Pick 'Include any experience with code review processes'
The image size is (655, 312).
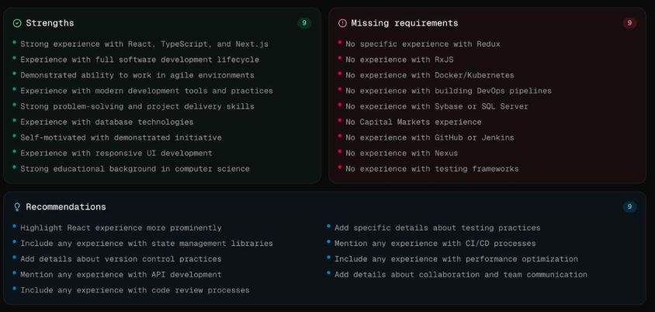click(x=135, y=290)
